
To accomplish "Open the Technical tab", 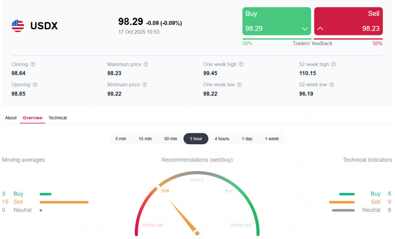I will [57, 118].
